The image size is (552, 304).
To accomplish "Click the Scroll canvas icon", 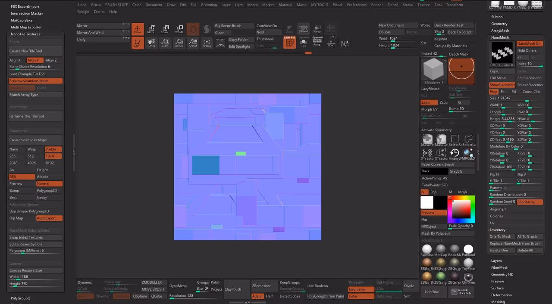I will click(x=151, y=43).
